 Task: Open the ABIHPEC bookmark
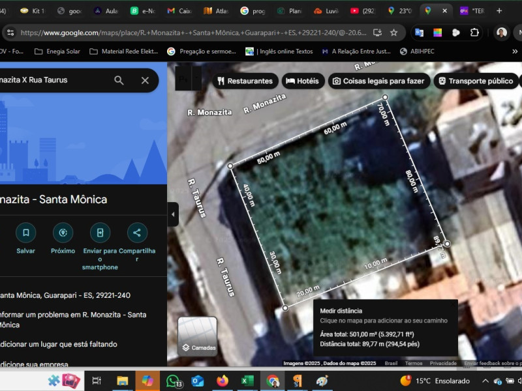coord(417,51)
